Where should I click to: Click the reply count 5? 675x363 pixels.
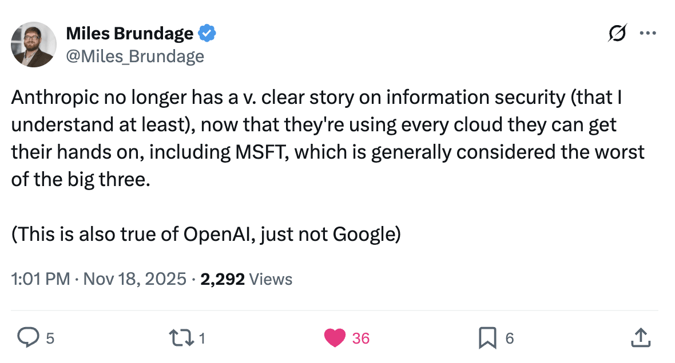(50, 338)
